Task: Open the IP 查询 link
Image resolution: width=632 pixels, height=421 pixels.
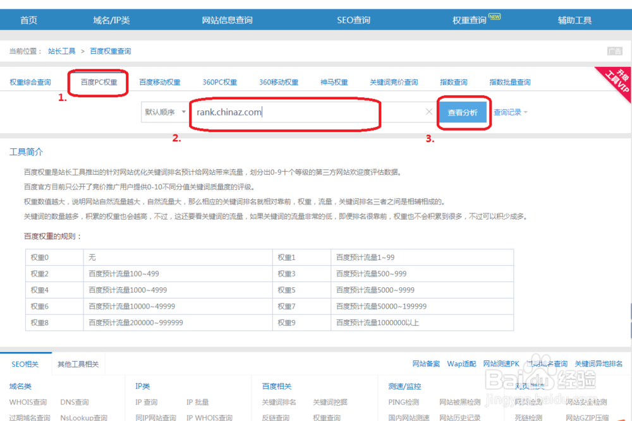Action: point(147,402)
